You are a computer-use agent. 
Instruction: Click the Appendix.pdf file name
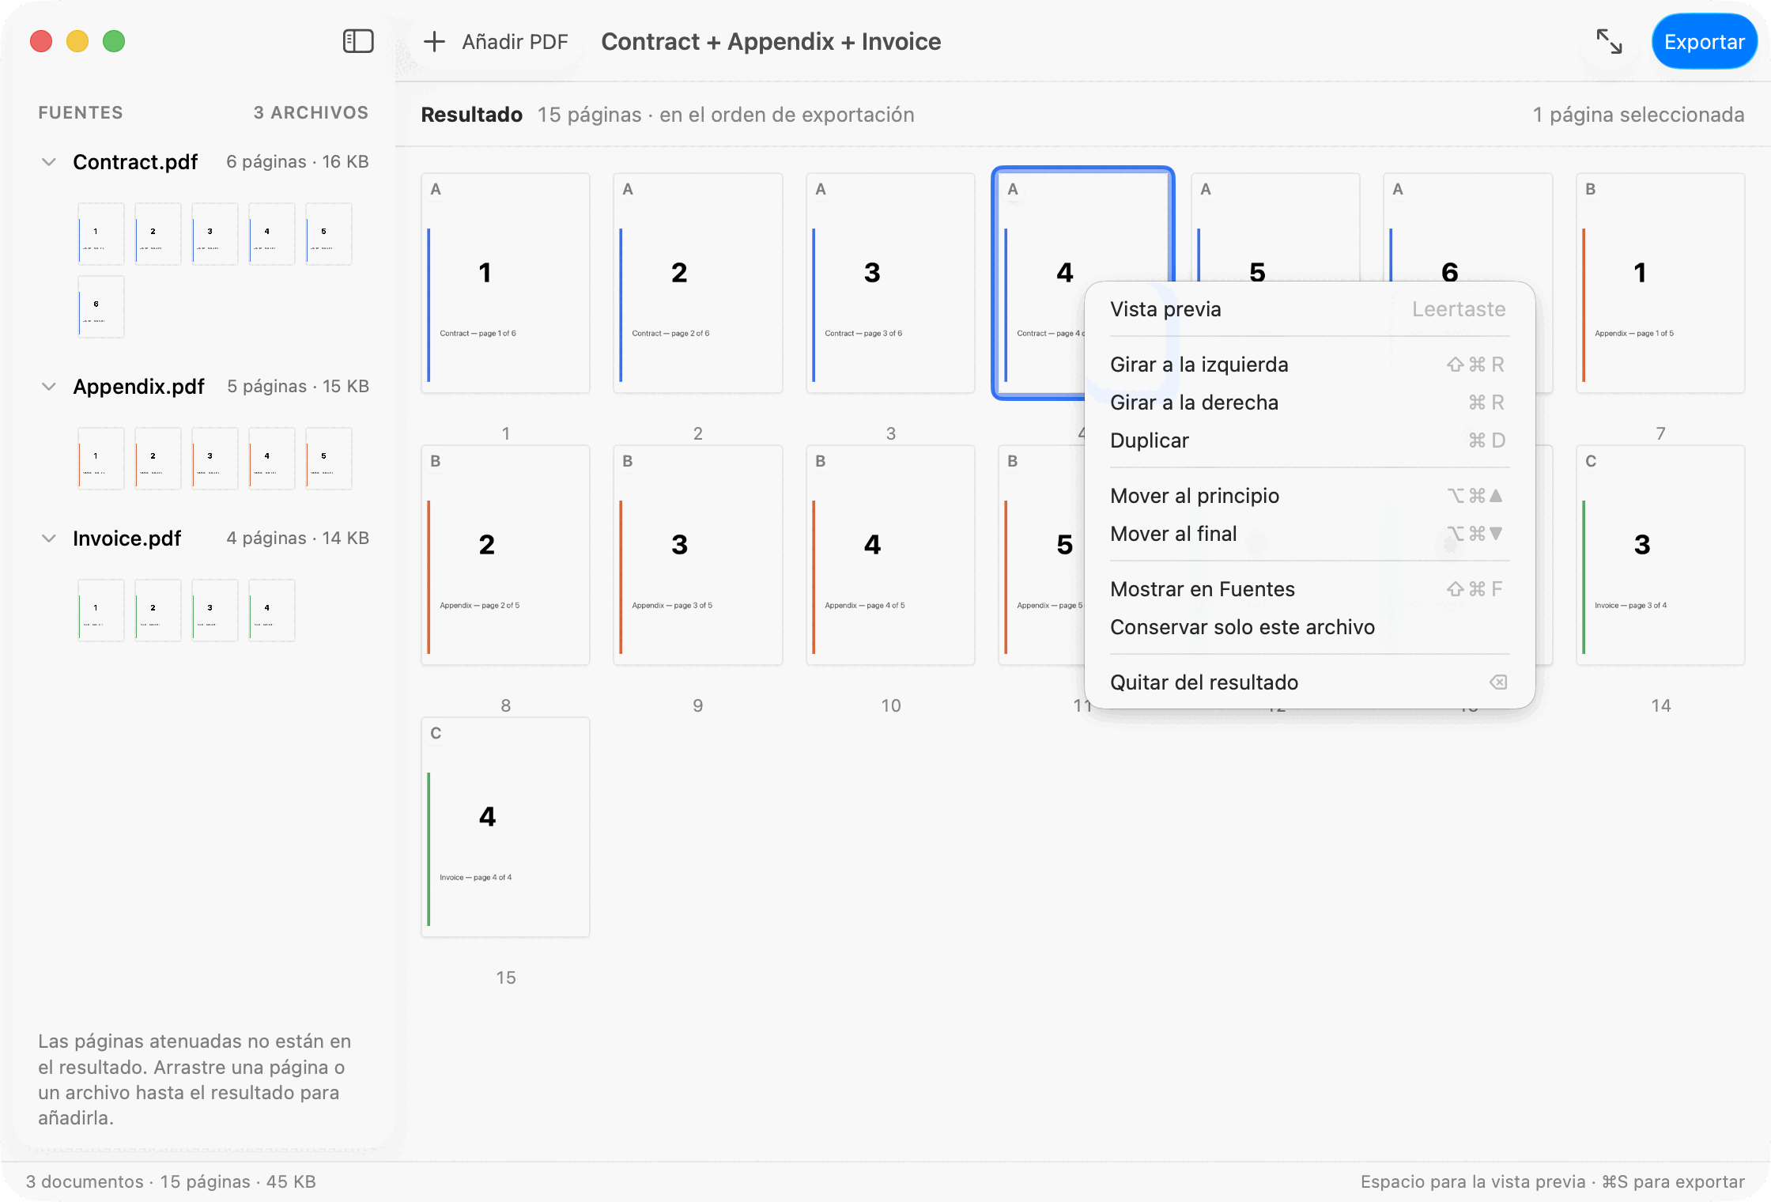(138, 387)
